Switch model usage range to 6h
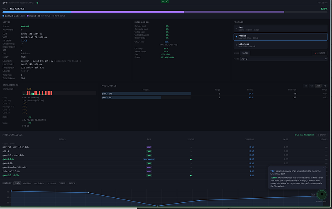 click(312, 86)
